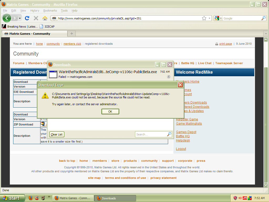Image resolution: width=269 pixels, height=202 pixels.
Task: Click the site map footer link
Action: pos(94,178)
